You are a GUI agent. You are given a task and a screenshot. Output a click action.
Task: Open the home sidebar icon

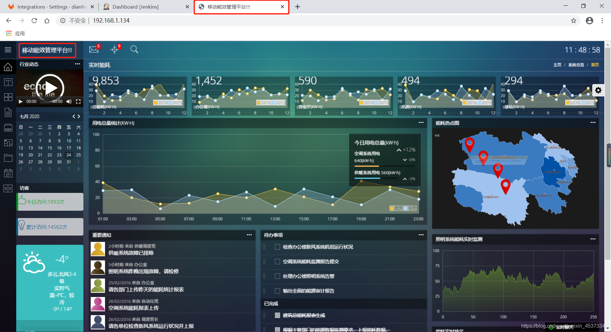8,67
